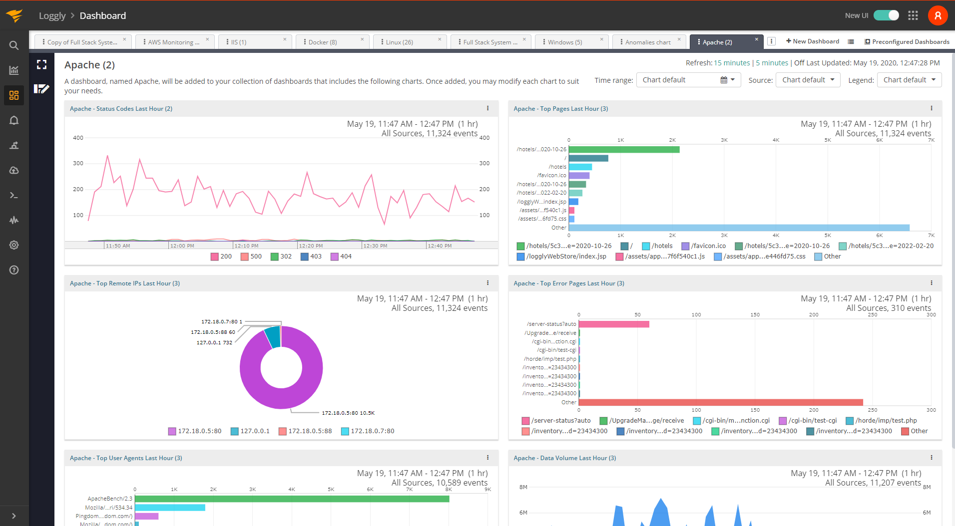Open the Search panel in the sidebar
Viewport: 955px width, 526px height.
(14, 45)
